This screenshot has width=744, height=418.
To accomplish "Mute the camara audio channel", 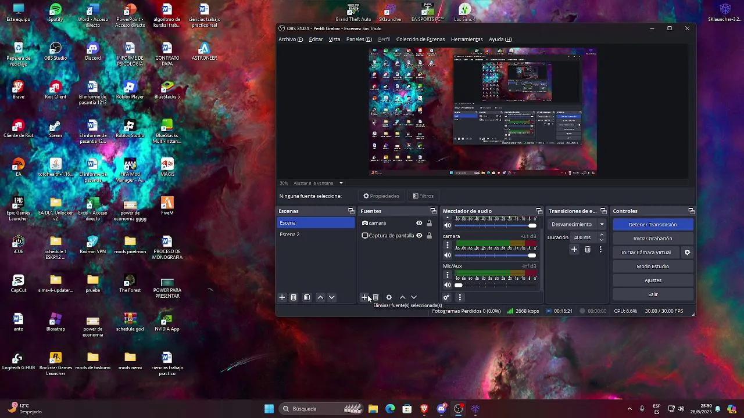I will click(448, 255).
